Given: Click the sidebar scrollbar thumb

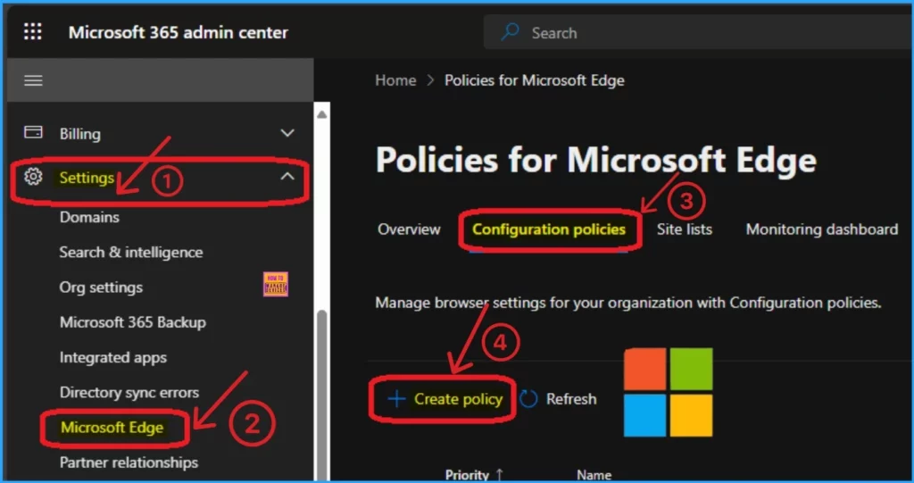Looking at the screenshot, I should click(321, 396).
